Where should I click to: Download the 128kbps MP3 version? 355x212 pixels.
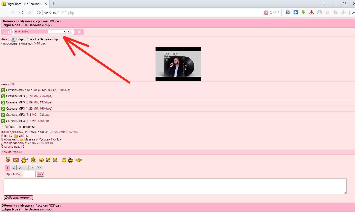[x=15, y=115]
